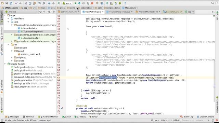Collapse the layout folder
The width and height of the screenshot is (219, 123).
pyautogui.click(x=12, y=51)
